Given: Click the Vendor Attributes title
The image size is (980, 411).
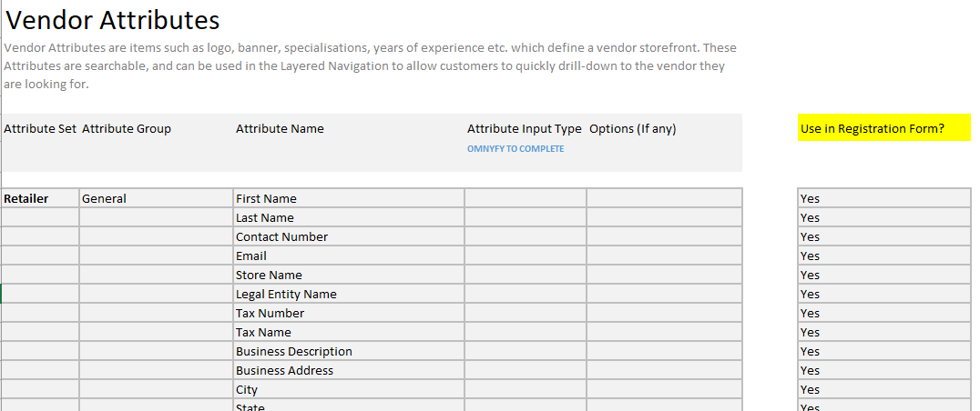Looking at the screenshot, I should (113, 19).
